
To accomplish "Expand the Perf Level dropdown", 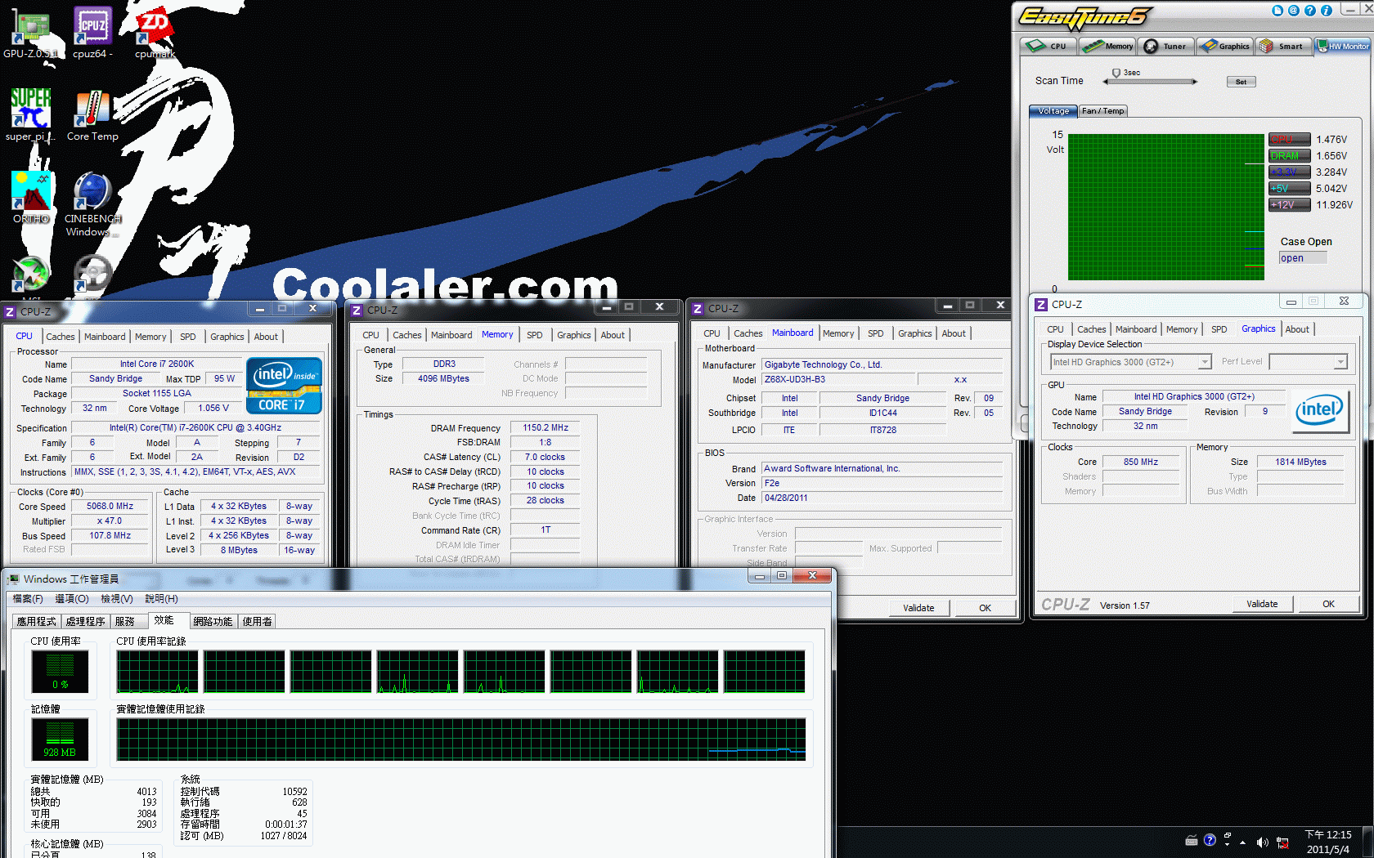I will tap(1340, 362).
